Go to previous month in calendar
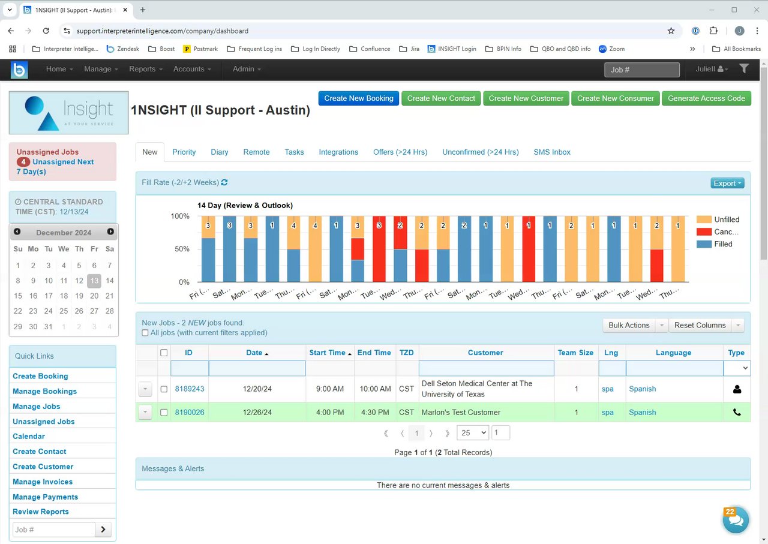Screen dimensions: 768x544 [x=17, y=232]
